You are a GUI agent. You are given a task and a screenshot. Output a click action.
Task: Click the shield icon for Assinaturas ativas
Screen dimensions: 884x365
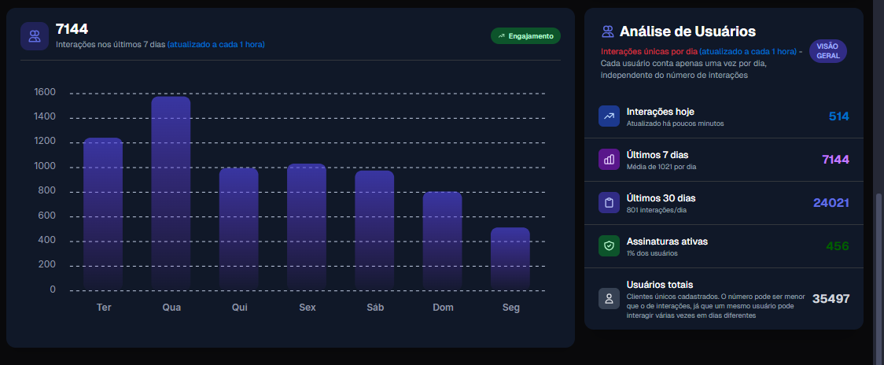609,246
